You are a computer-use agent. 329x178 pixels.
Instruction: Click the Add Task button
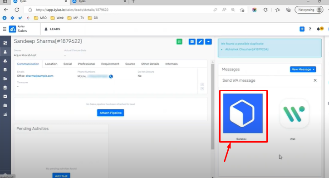(x=61, y=175)
